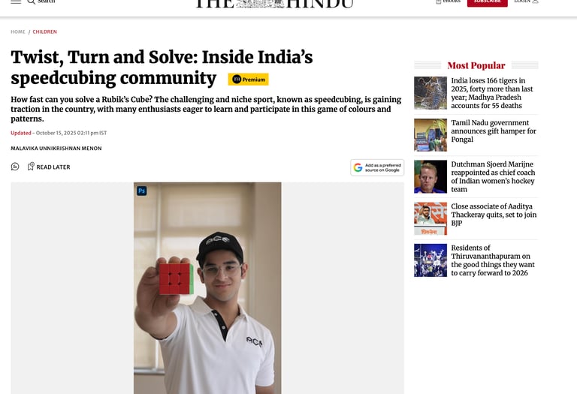Open author Malavika Unnikrishnan Menon's page
The height and width of the screenshot is (394, 577).
56,149
